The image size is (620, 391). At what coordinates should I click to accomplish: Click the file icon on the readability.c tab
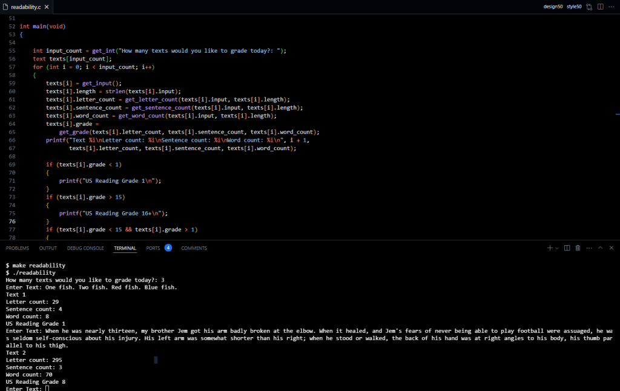coord(5,7)
